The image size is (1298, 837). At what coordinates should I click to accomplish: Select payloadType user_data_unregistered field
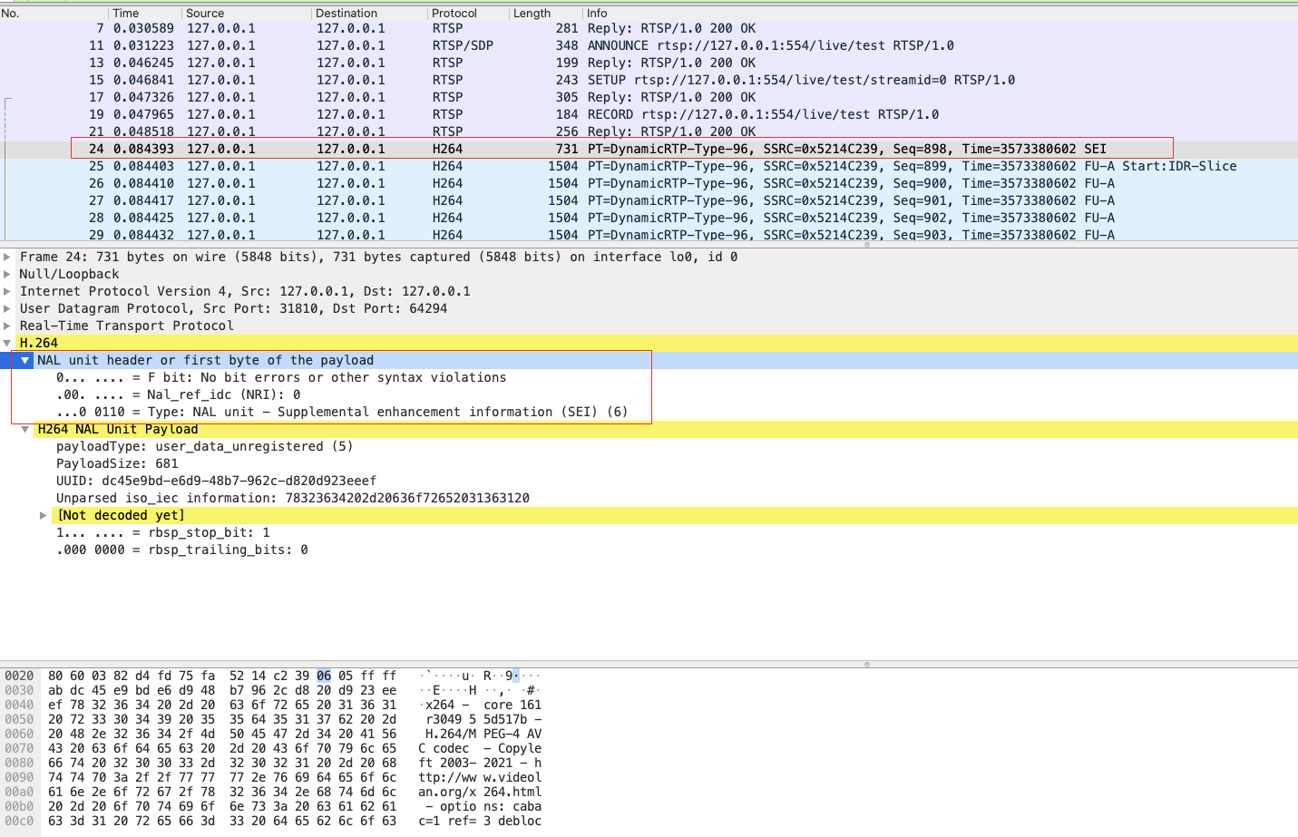click(204, 446)
